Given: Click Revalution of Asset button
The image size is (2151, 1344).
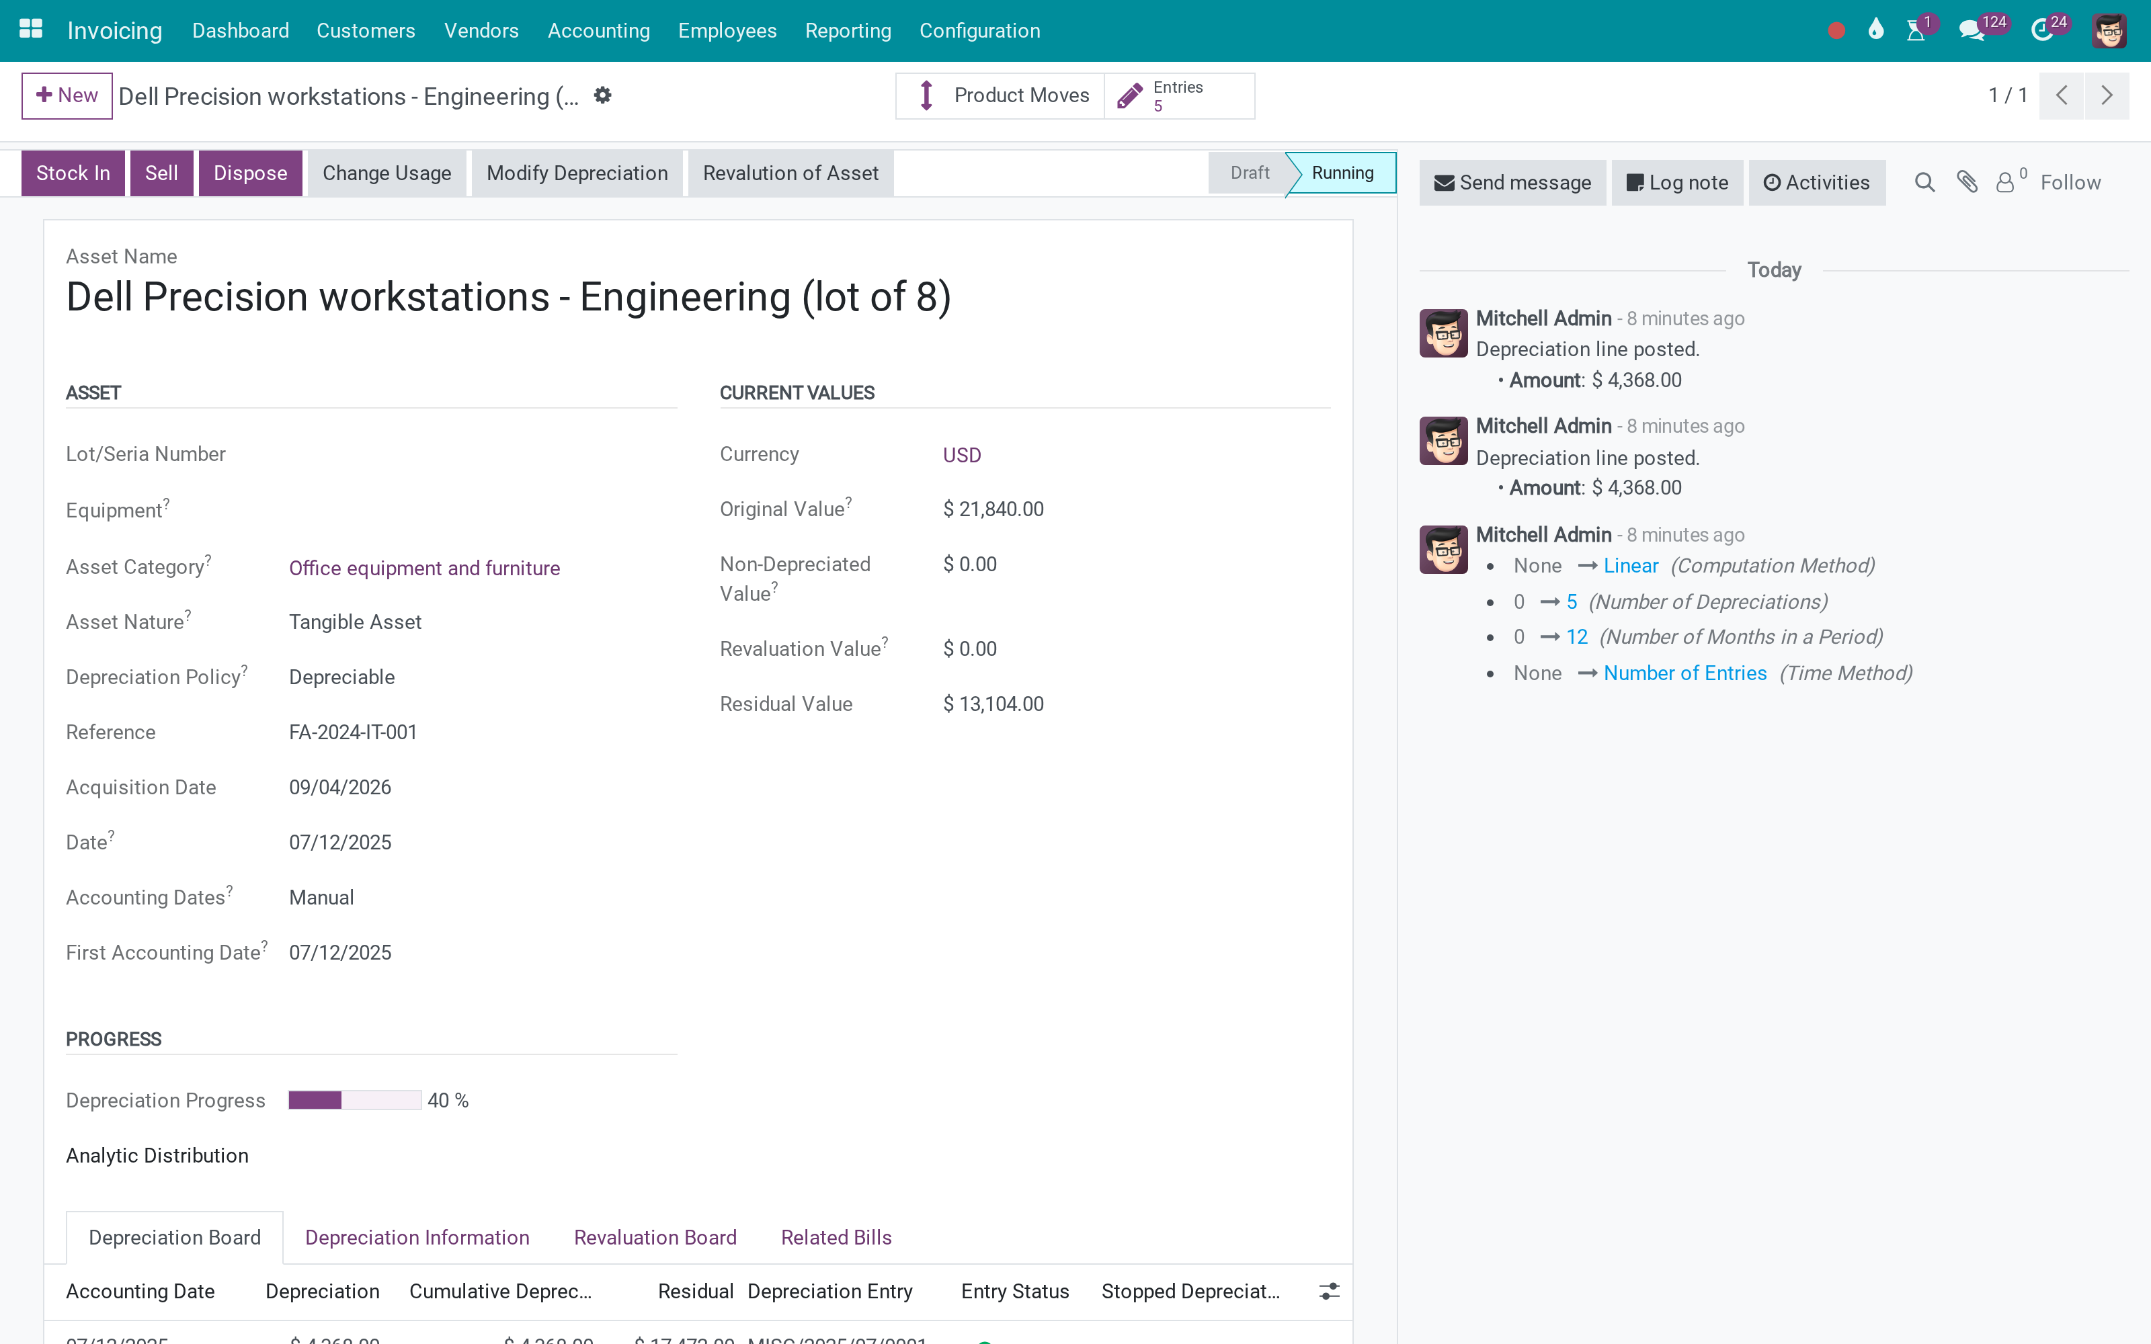Looking at the screenshot, I should pos(790,173).
